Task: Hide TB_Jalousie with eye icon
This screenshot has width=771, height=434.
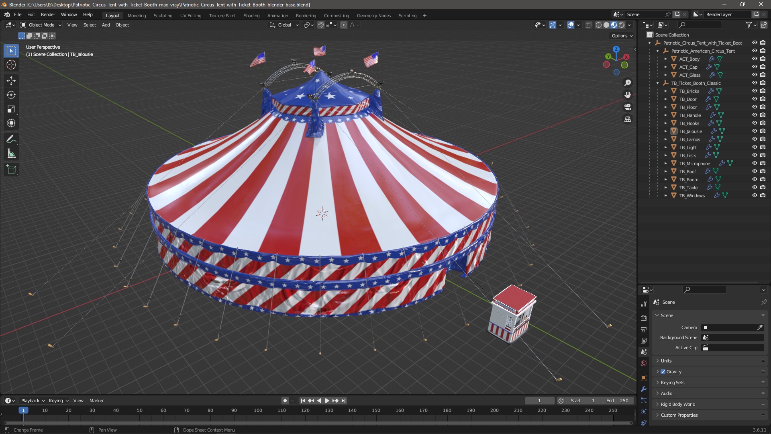Action: coord(755,131)
